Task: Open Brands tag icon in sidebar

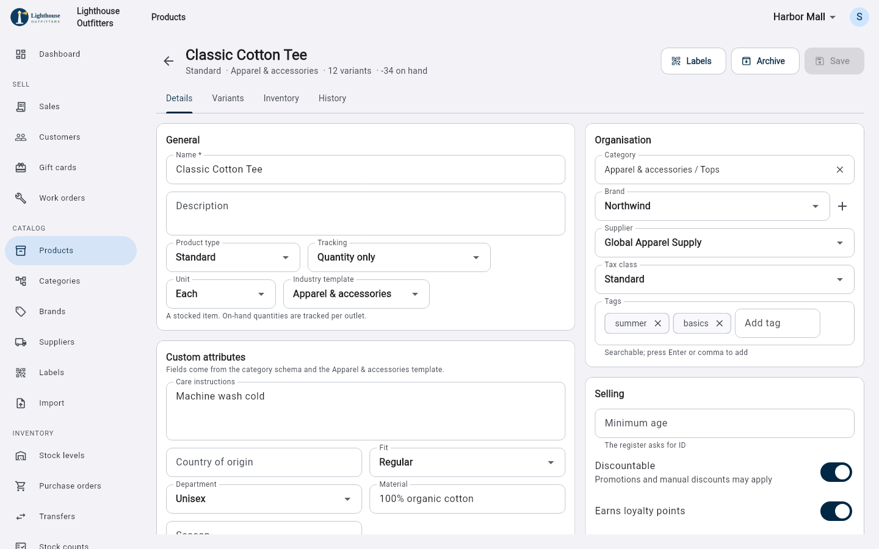Action: (21, 312)
